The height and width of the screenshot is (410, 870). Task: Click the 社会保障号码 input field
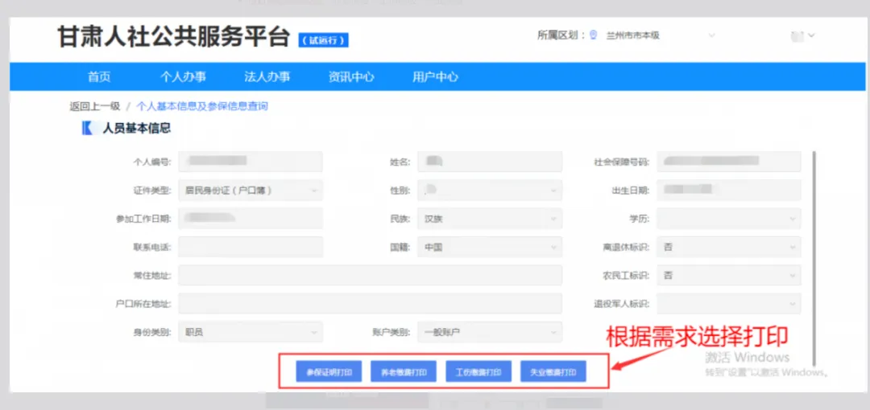tap(728, 162)
